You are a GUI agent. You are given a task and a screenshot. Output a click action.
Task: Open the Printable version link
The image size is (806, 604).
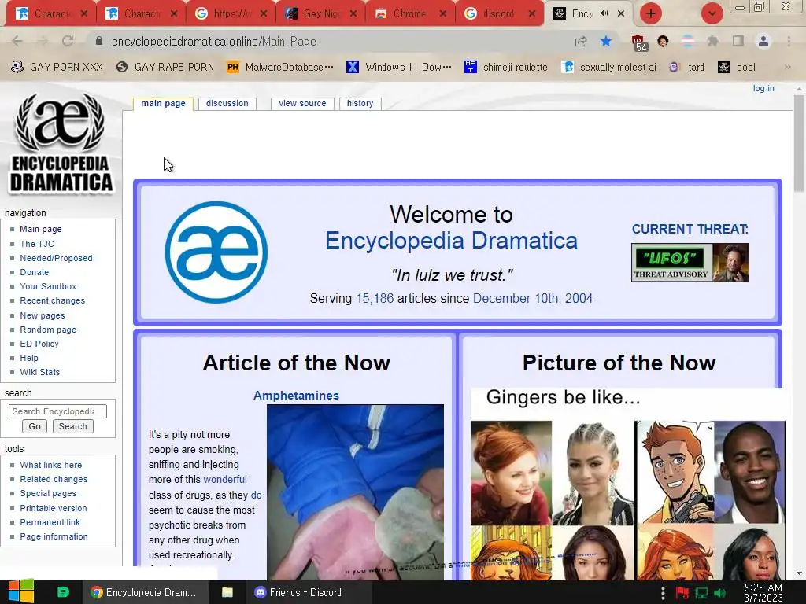pos(54,508)
